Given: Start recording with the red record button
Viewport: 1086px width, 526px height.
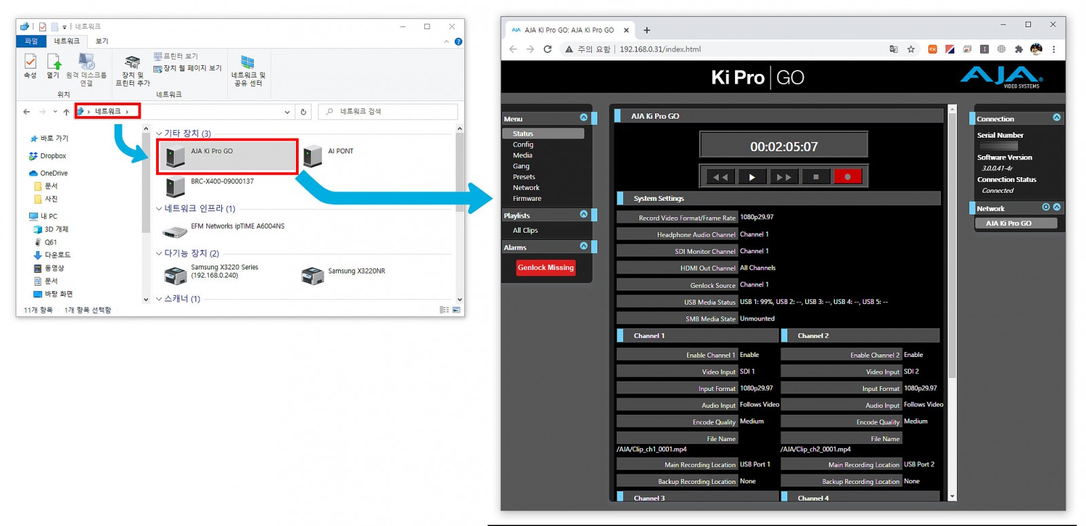Looking at the screenshot, I should (x=847, y=177).
